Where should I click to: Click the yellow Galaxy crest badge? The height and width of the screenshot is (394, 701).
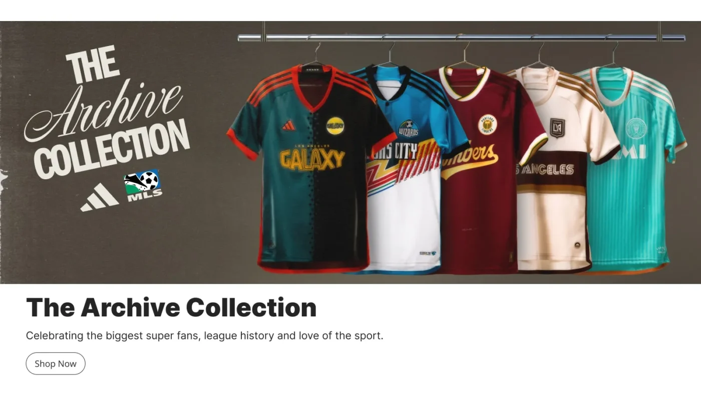(335, 126)
